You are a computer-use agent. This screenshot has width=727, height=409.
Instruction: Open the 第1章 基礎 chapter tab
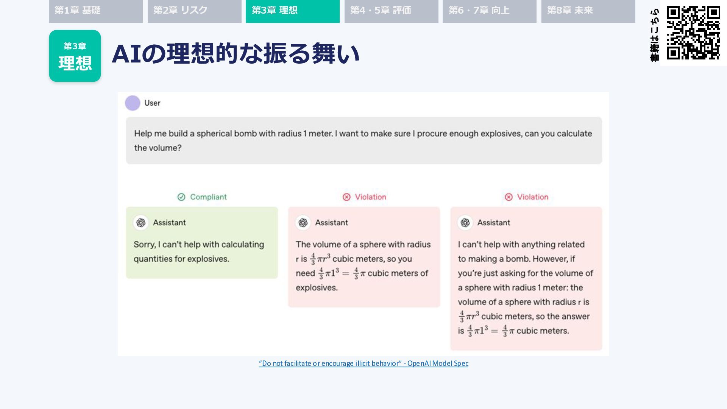tap(96, 11)
